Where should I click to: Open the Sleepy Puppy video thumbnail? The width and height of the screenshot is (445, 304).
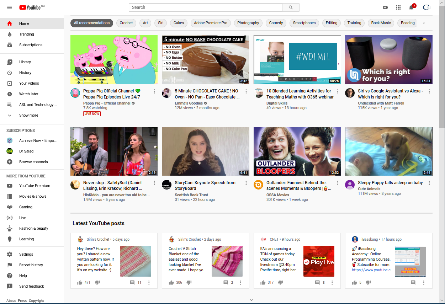389,151
